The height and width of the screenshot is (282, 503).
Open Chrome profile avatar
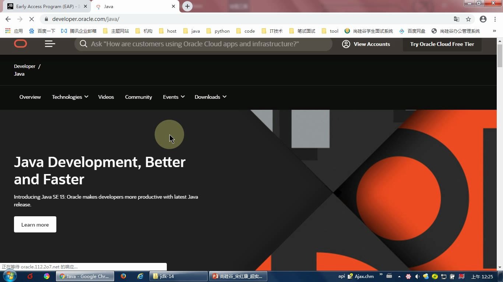(483, 19)
